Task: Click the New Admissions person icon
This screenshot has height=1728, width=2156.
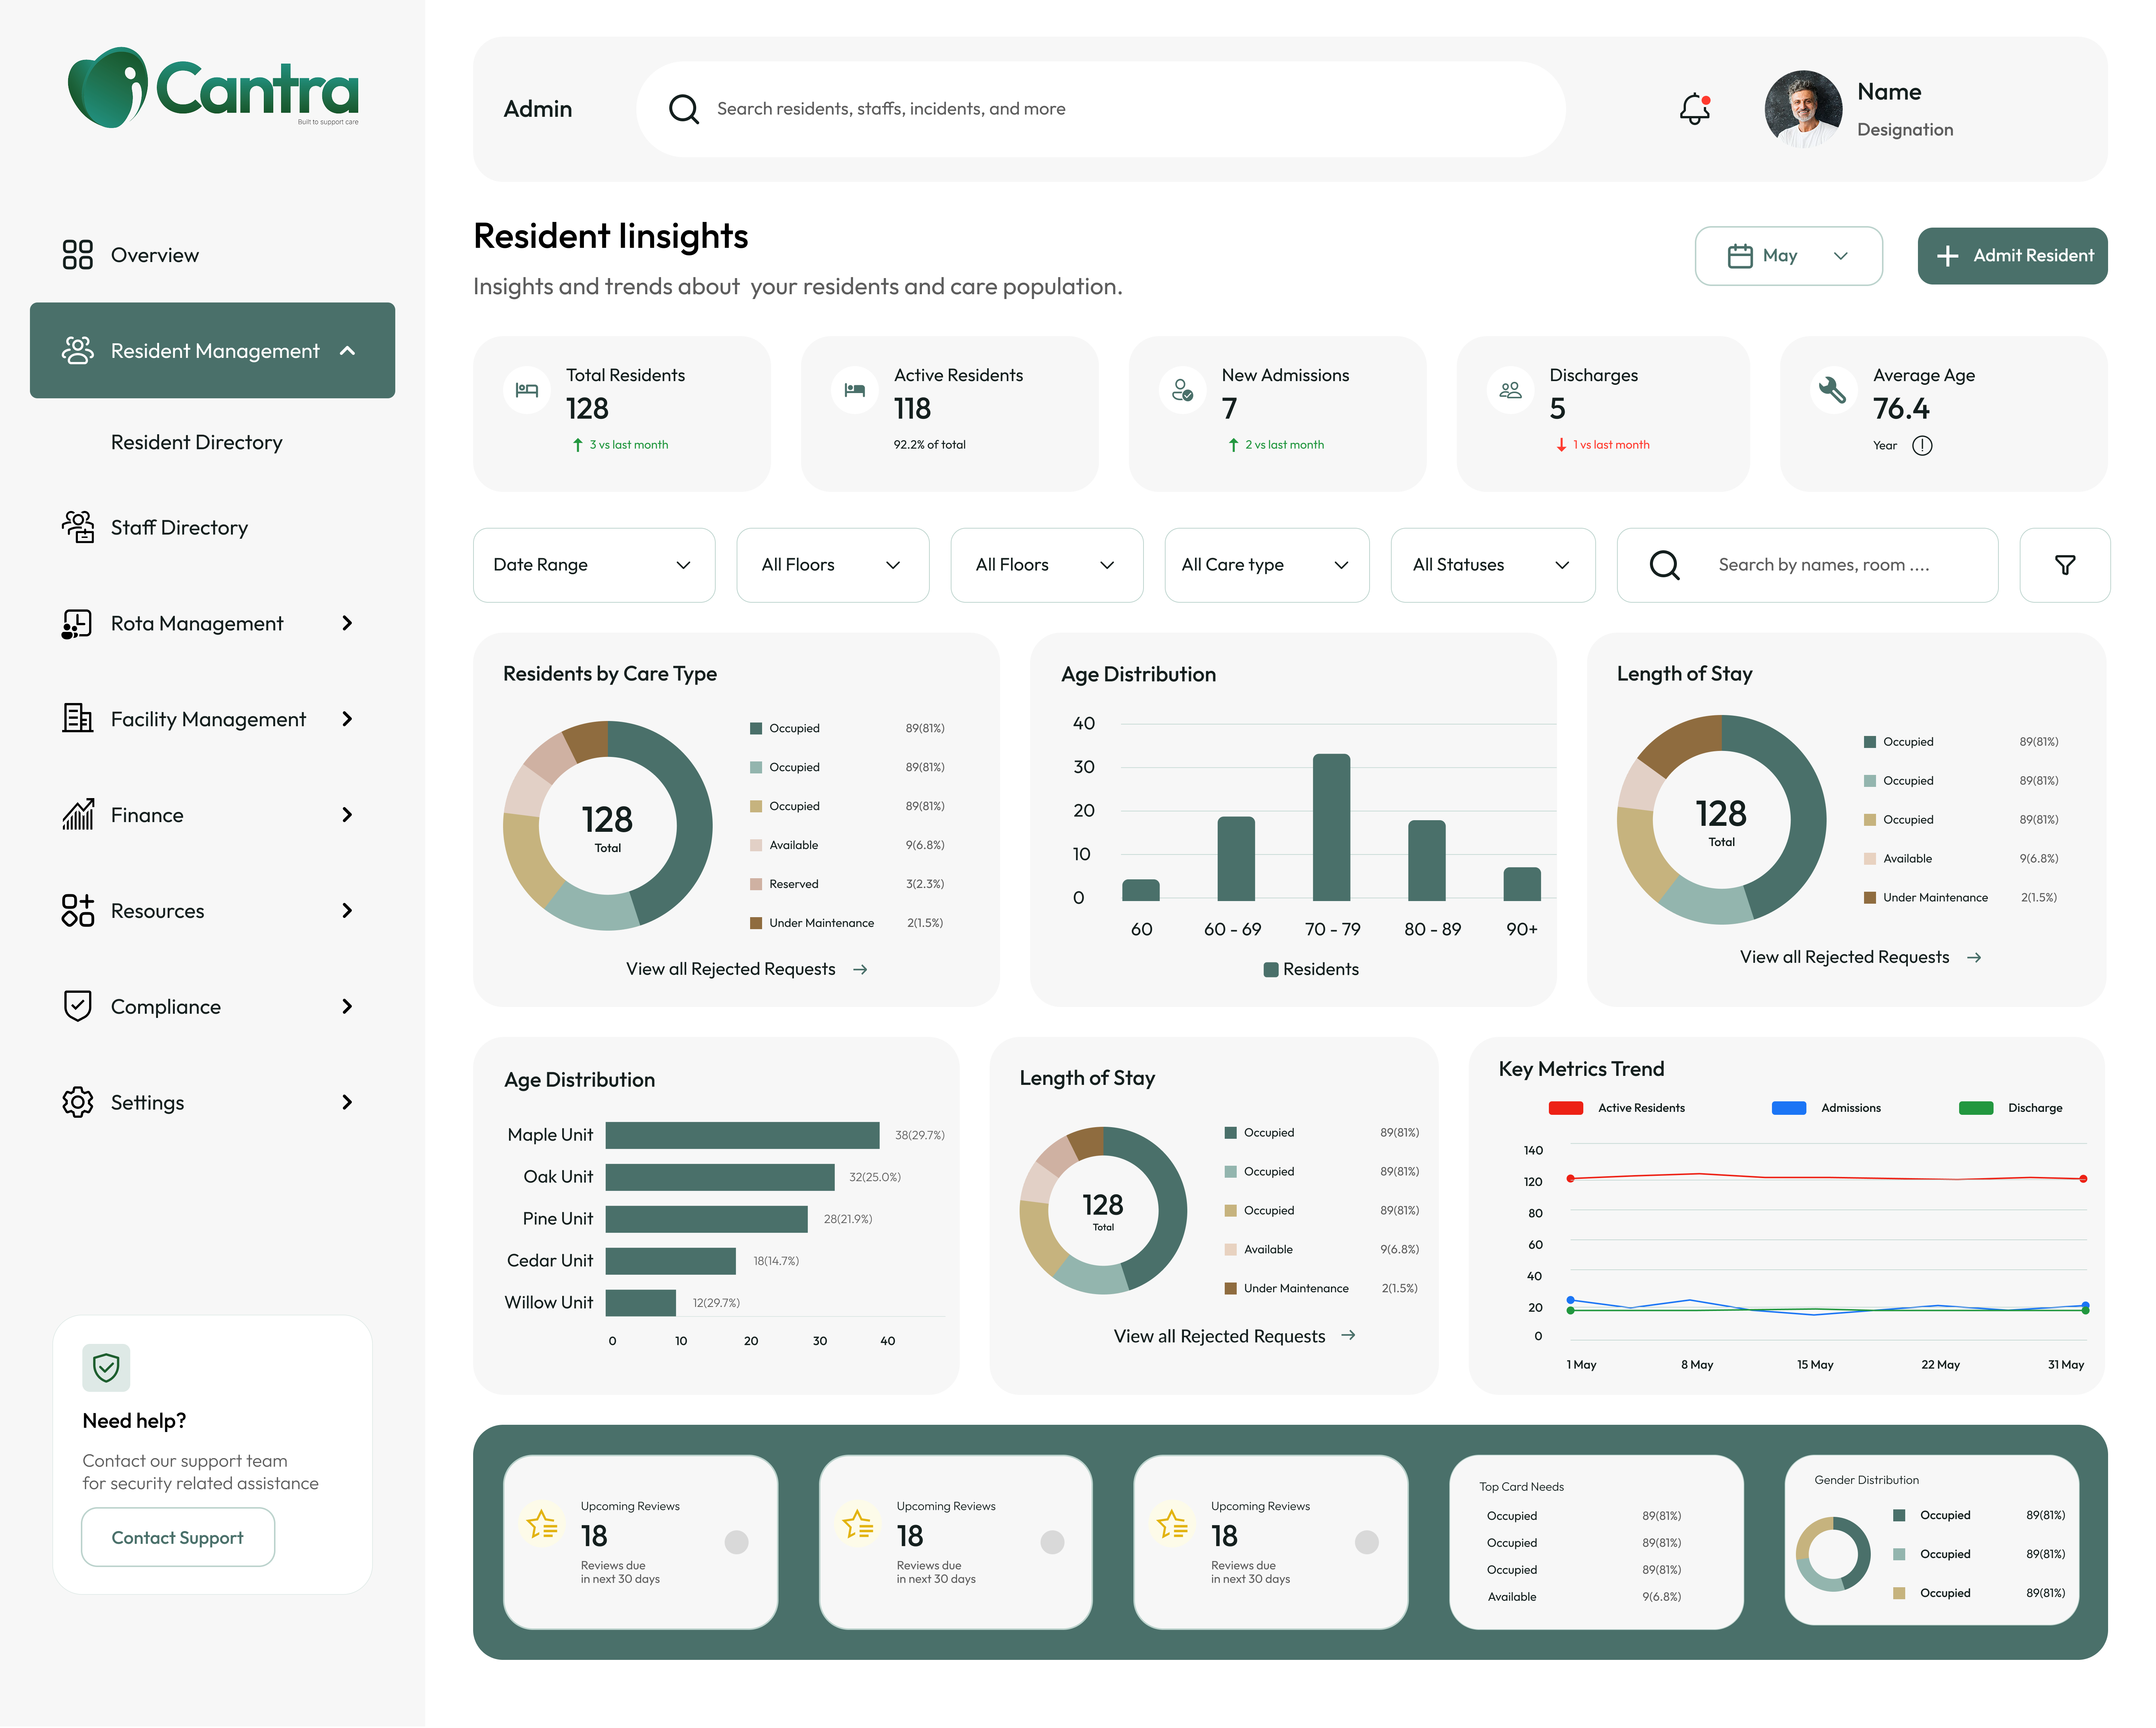Action: coord(1183,390)
